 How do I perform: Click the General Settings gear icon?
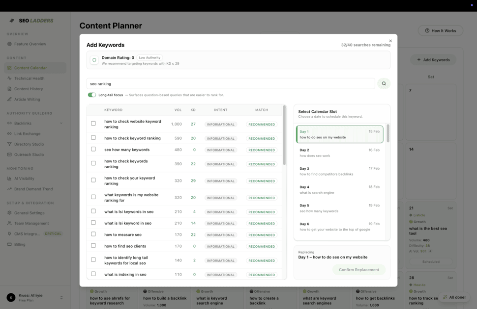click(x=9, y=213)
